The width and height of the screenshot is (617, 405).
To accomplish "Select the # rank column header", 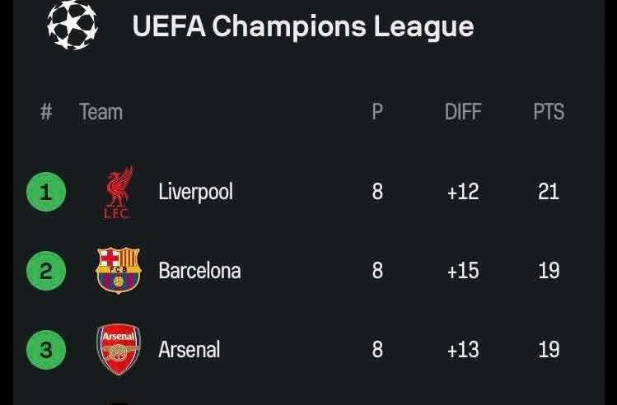I will coord(46,112).
